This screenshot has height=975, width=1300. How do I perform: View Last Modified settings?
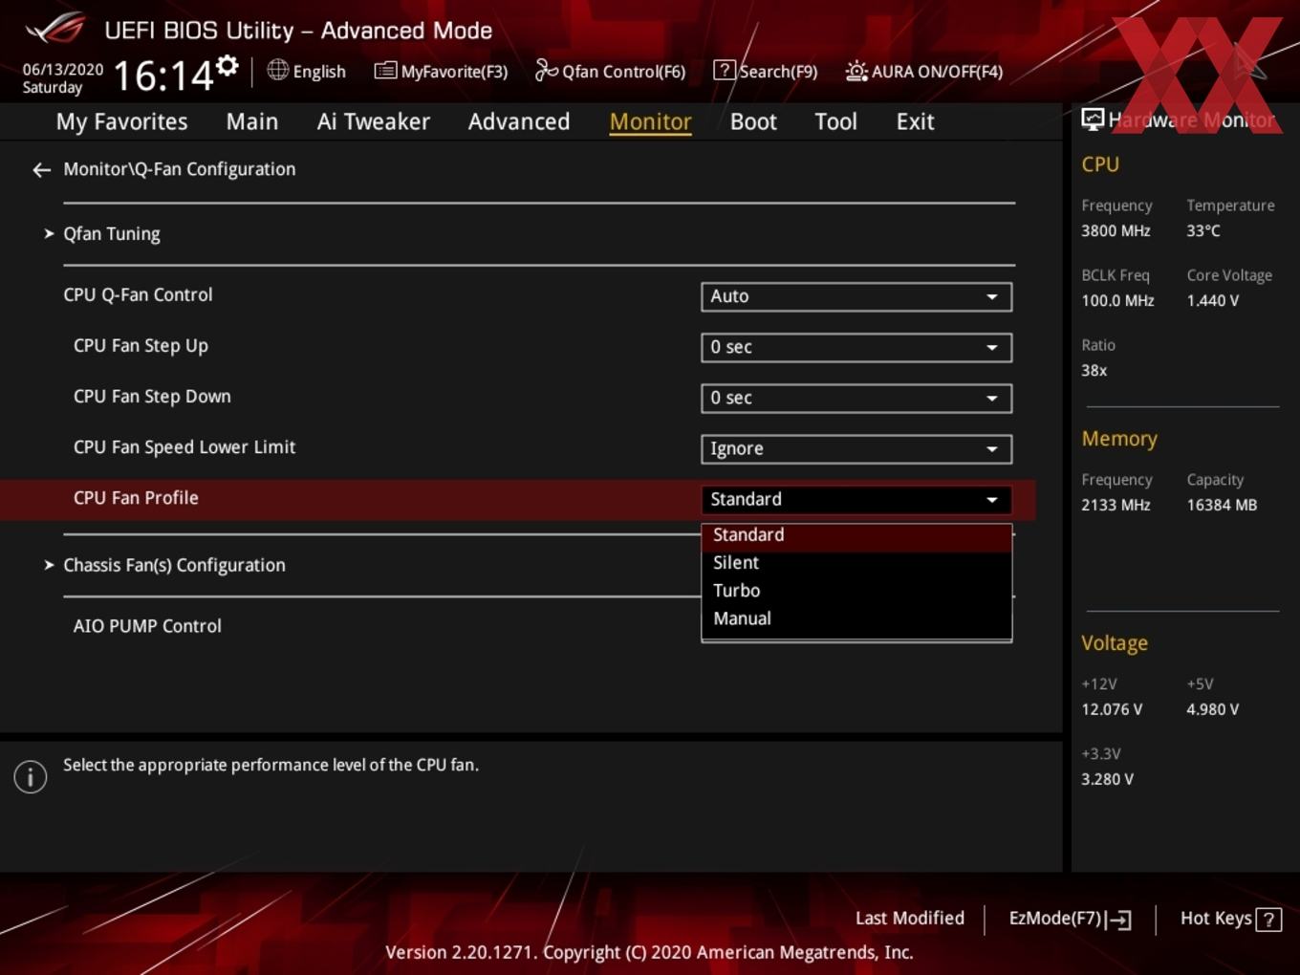(x=910, y=918)
